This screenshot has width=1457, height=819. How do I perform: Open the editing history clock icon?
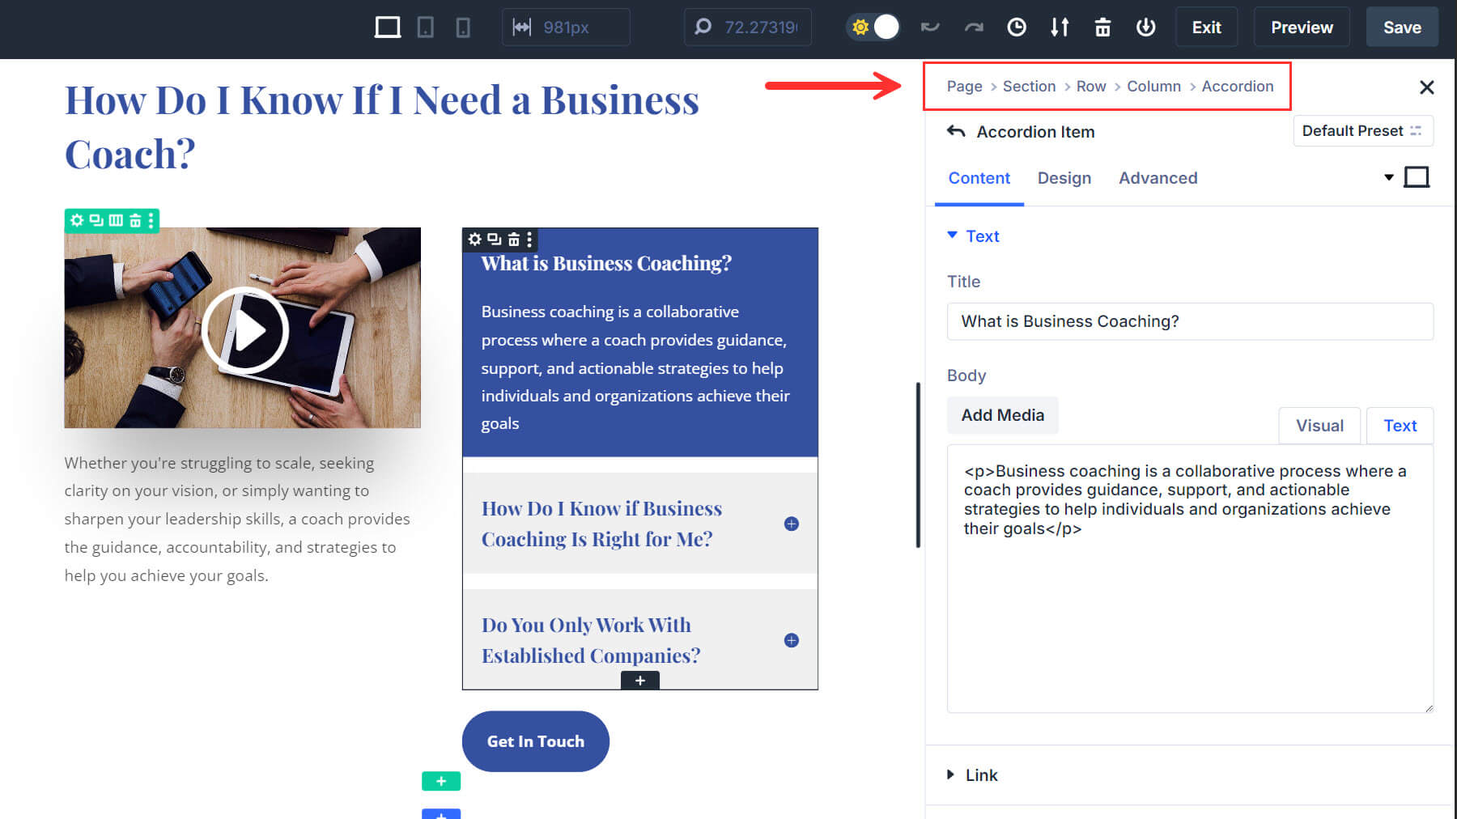(x=1017, y=27)
